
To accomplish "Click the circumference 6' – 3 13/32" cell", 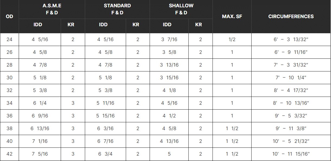I will tap(291, 40).
